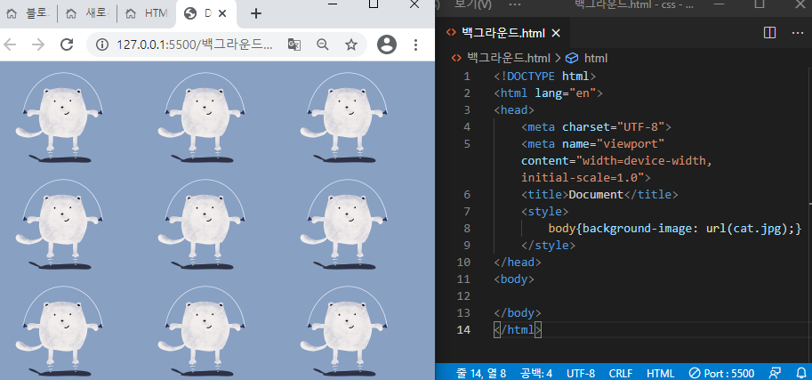This screenshot has height=380, width=812.
Task: Click the <html lang="en"> line
Action: 549,93
